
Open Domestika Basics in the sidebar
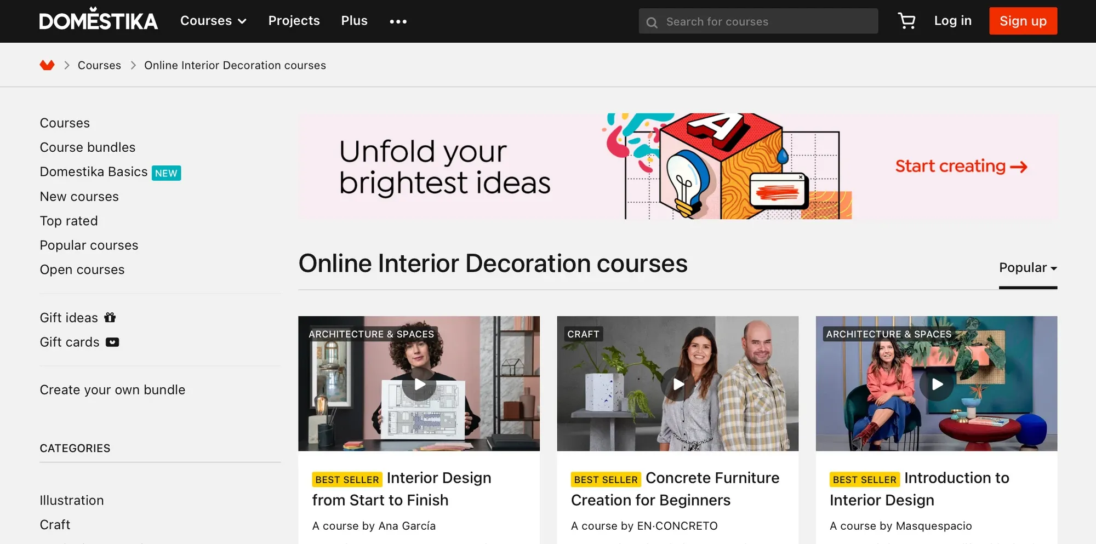pyautogui.click(x=94, y=172)
